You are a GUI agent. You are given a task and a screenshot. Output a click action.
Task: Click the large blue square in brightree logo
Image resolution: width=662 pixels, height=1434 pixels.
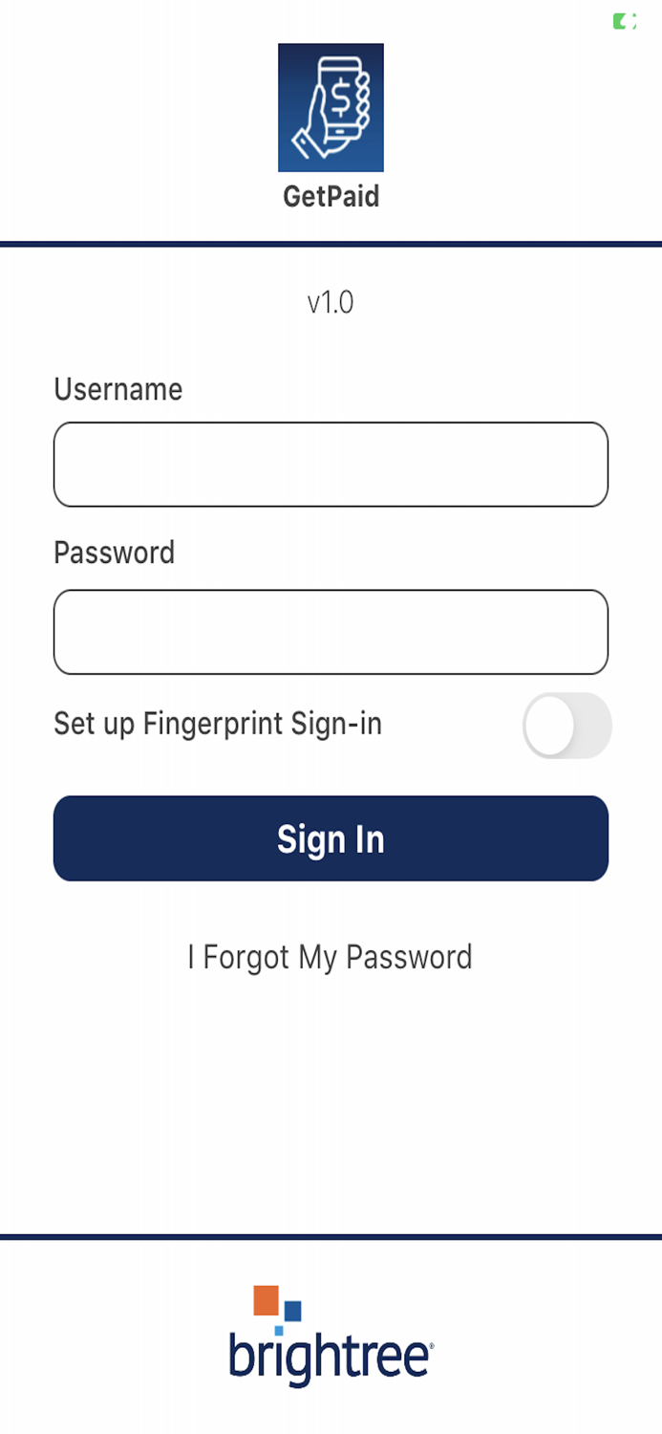click(291, 1311)
